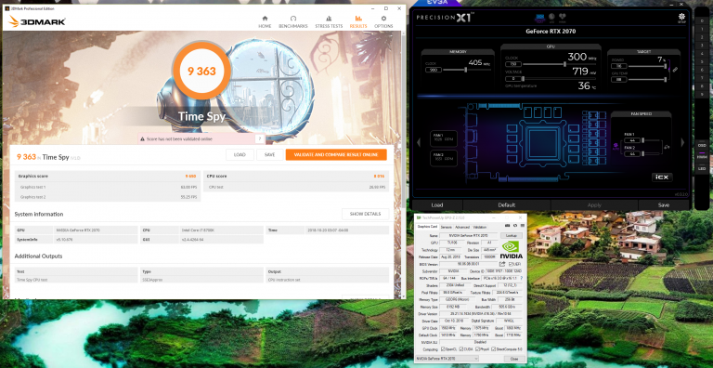Click the Lookup button in GPU-Z

tap(512, 235)
